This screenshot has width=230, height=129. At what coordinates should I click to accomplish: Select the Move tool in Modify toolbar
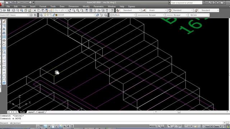coord(4,40)
